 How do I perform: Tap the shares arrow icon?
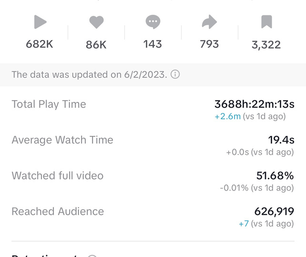[x=209, y=22]
